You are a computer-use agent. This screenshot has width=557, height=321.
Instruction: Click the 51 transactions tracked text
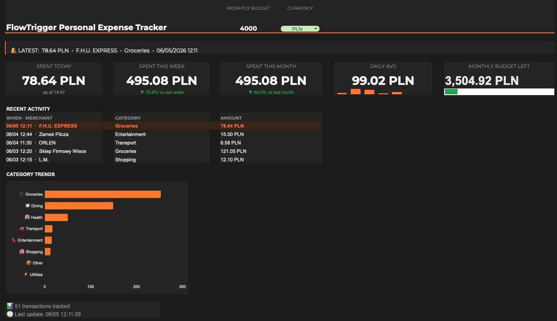coord(42,306)
